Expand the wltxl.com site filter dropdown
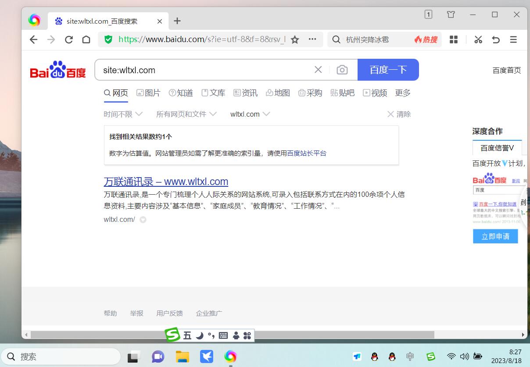The height and width of the screenshot is (367, 530). point(249,114)
